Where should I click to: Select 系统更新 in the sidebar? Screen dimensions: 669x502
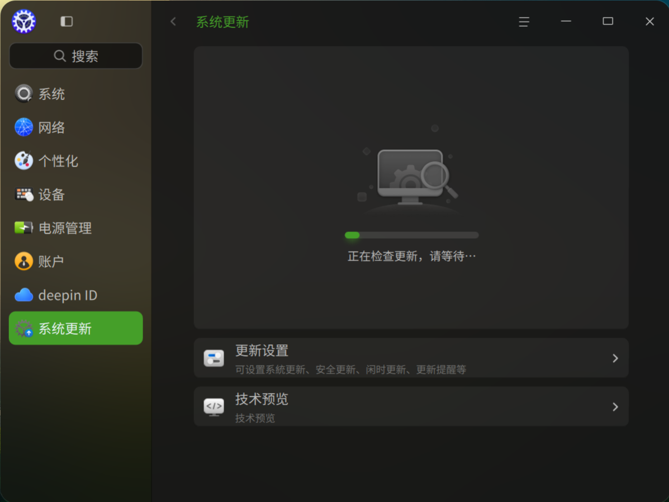[x=76, y=328]
